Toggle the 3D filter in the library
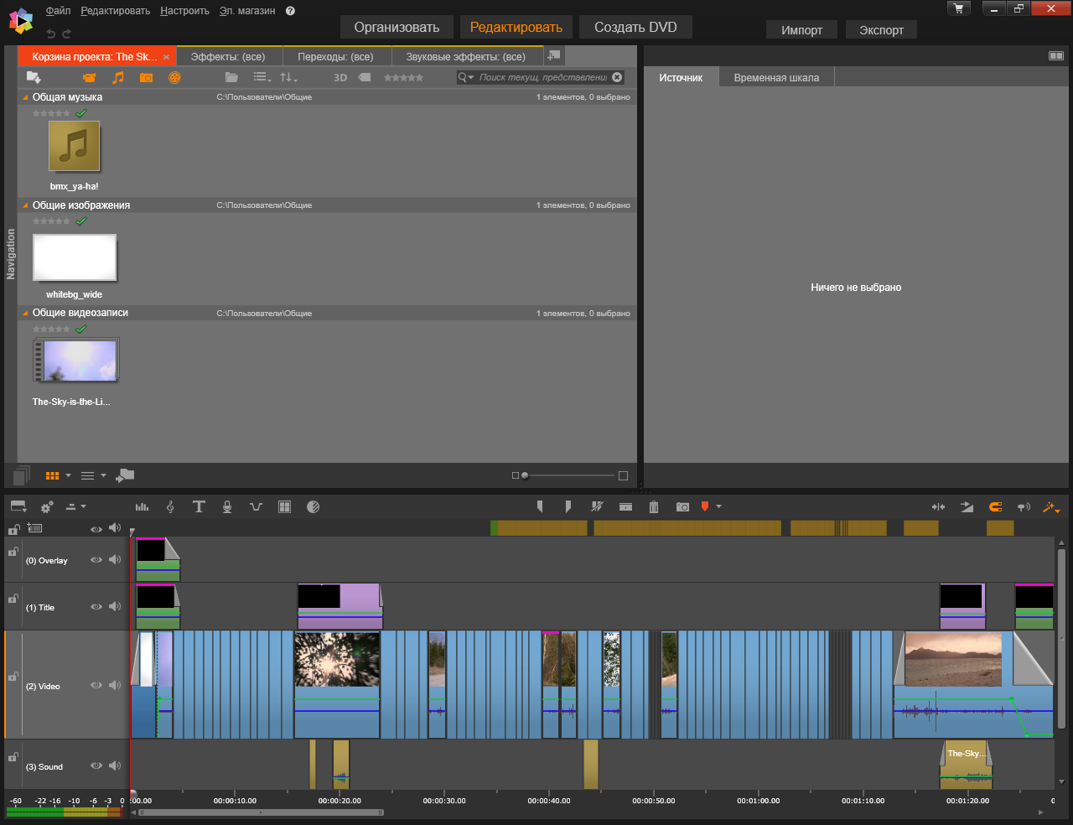1073x825 pixels. coord(340,77)
